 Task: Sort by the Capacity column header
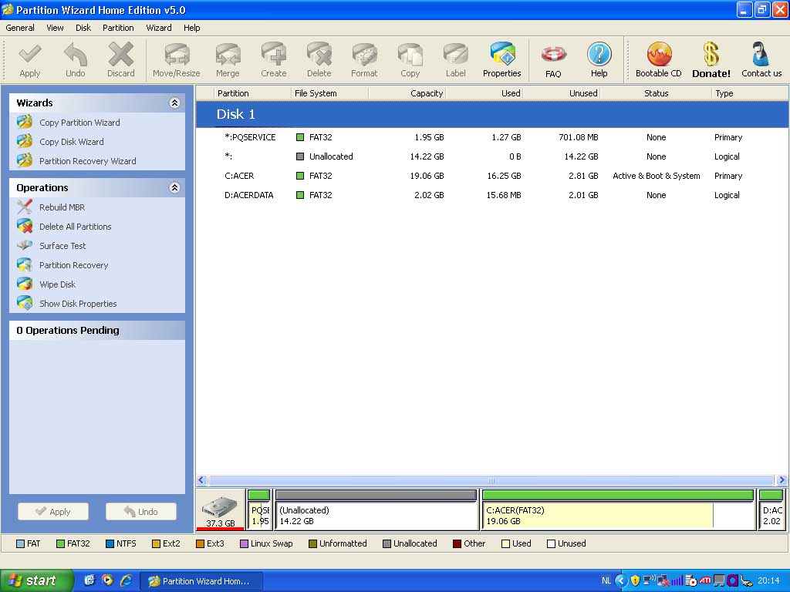click(407, 93)
